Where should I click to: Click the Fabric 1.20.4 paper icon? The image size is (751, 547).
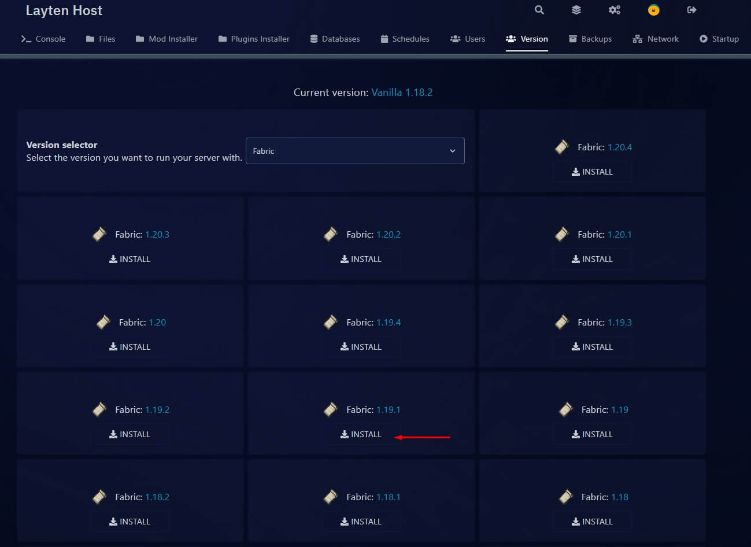pyautogui.click(x=562, y=147)
